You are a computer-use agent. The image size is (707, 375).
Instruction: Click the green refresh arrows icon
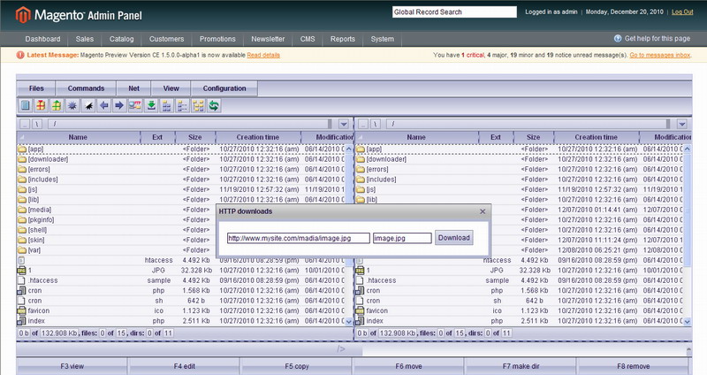click(x=214, y=105)
